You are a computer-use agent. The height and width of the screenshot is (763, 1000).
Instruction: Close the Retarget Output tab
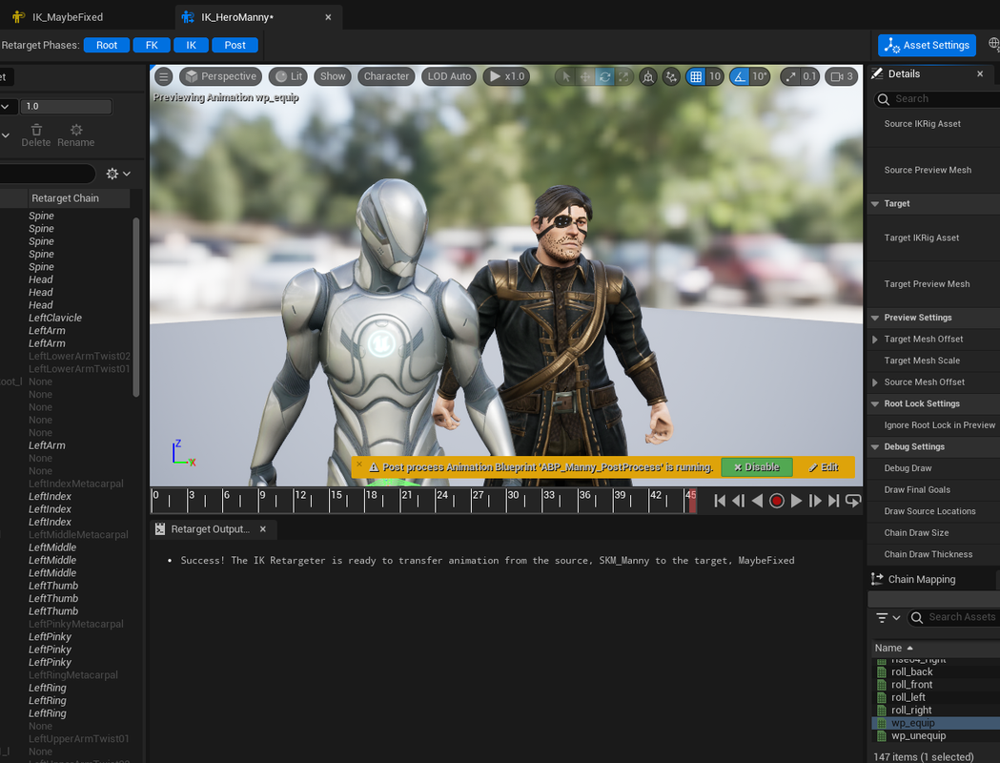[x=263, y=529]
